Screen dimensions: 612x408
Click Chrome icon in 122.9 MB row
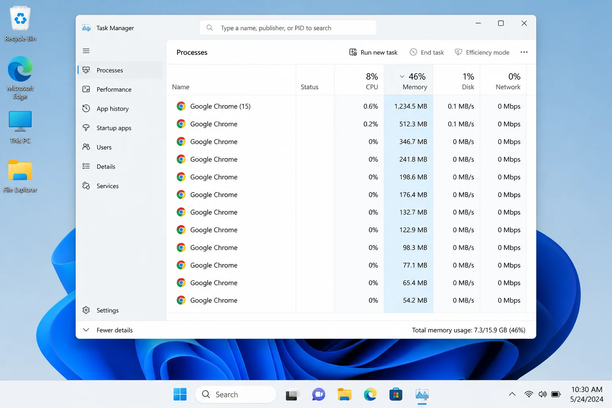tap(181, 230)
